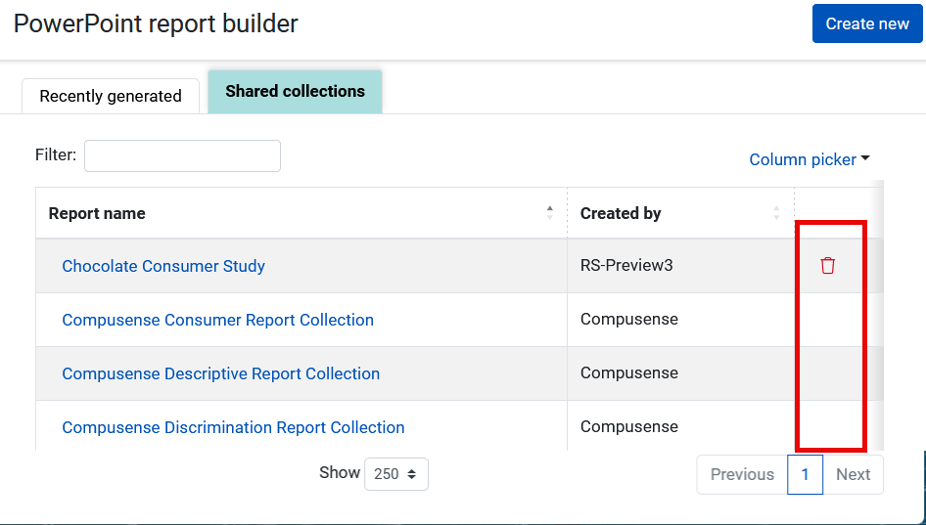Open Compusense Discrimination Report Collection
Viewport: 926px width, 525px height.
tap(233, 427)
